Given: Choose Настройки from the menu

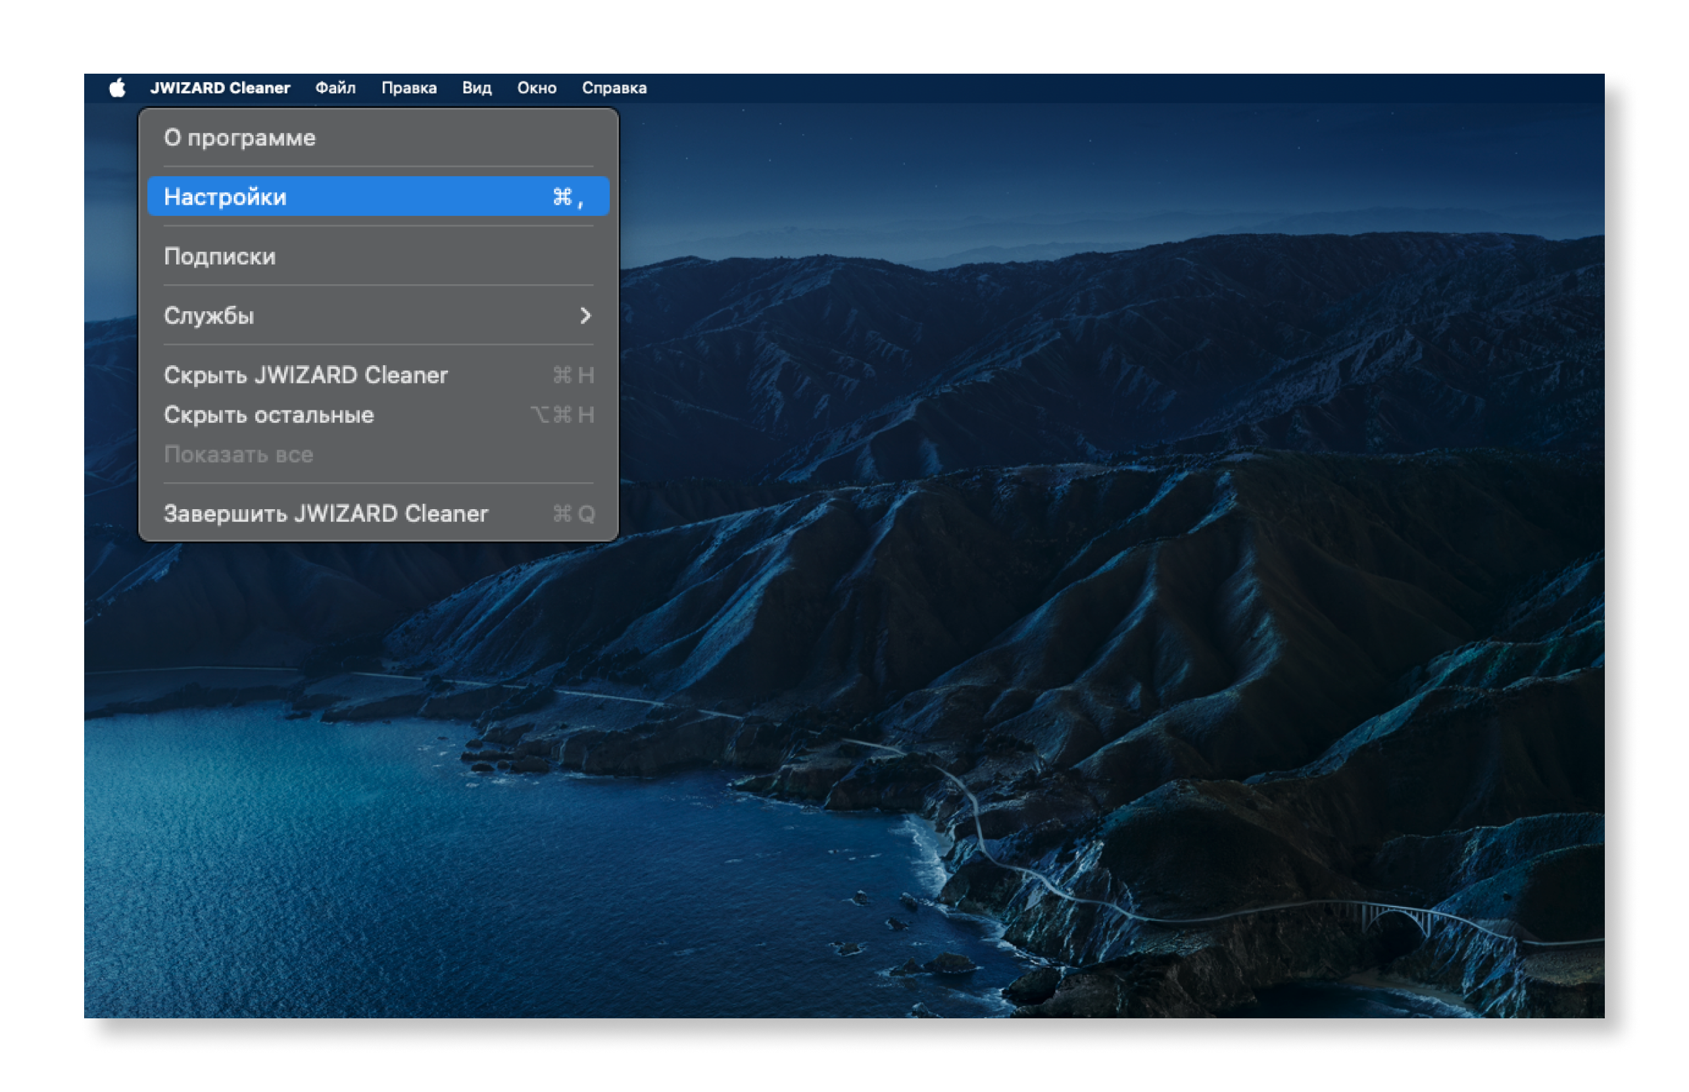Looking at the screenshot, I should click(x=378, y=197).
